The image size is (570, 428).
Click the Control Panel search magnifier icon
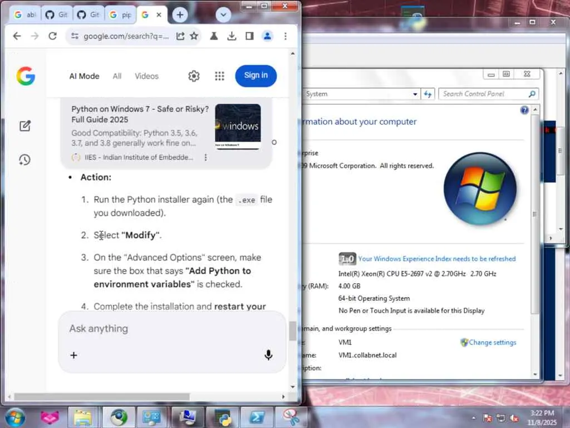[x=532, y=94]
